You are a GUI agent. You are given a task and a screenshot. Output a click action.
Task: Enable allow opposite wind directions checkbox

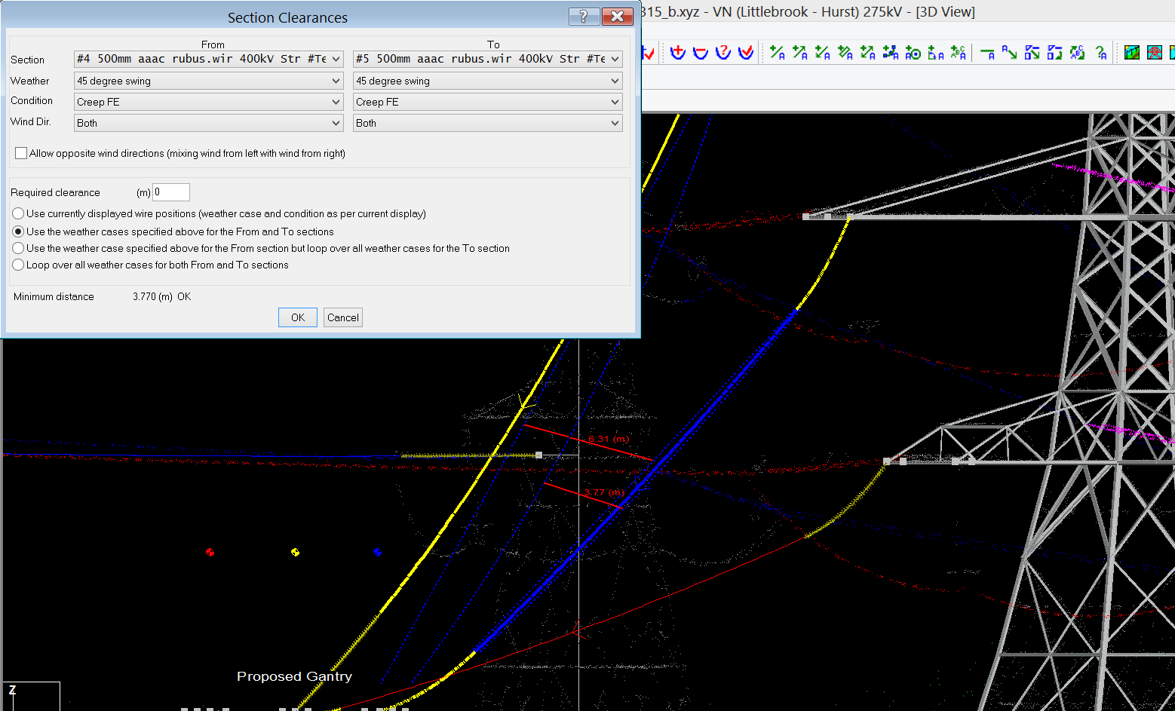coord(21,153)
